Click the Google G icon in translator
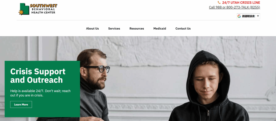 coord(239,16)
